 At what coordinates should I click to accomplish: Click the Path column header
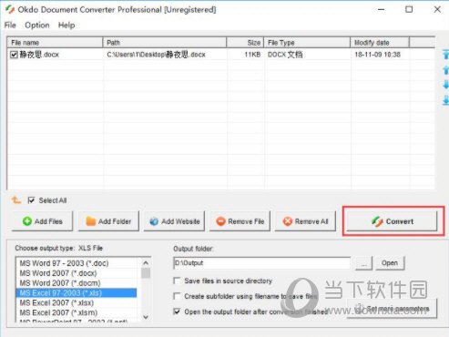[165, 43]
